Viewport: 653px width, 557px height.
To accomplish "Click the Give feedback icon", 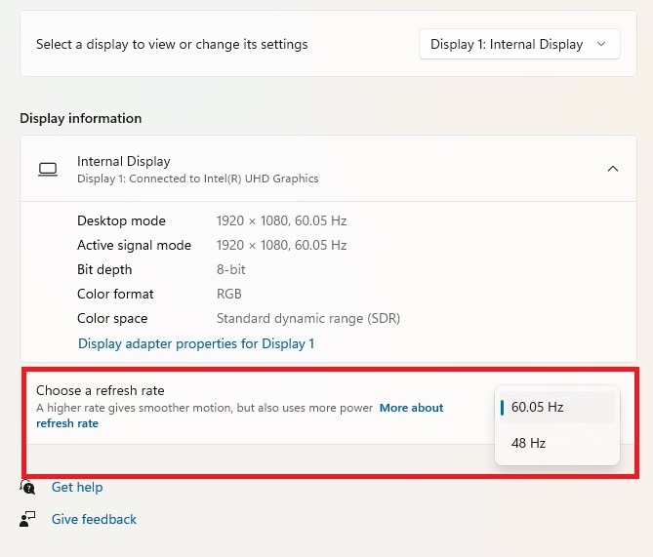I will click(28, 519).
